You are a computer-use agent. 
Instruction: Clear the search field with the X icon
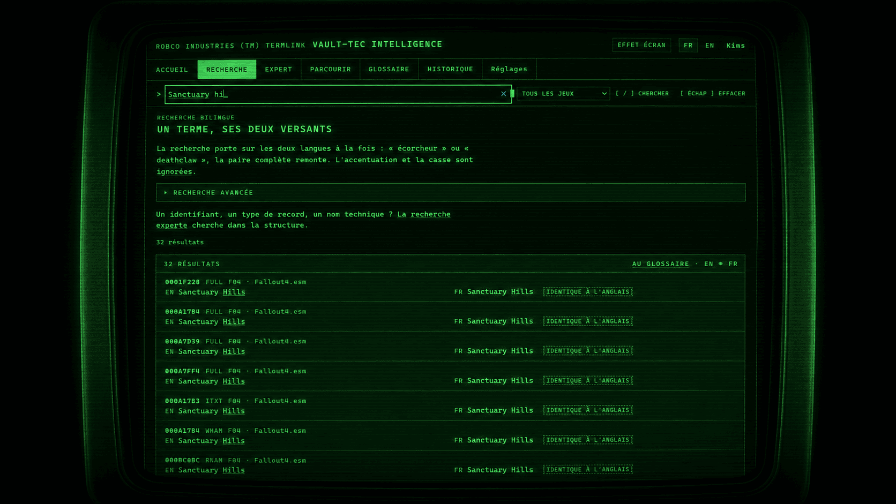point(503,94)
